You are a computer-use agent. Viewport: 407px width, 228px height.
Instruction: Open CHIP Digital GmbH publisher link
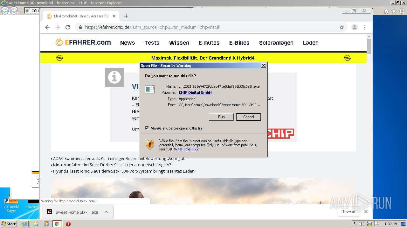195,92
